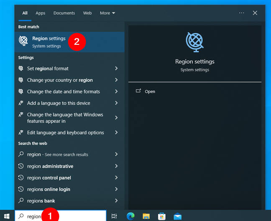Open the More filter dropdown
The image size is (271, 221).
(x=107, y=13)
